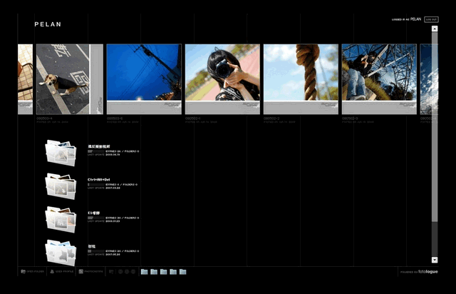
Task: Click the vertical scrollbar thumb
Action: [435, 127]
